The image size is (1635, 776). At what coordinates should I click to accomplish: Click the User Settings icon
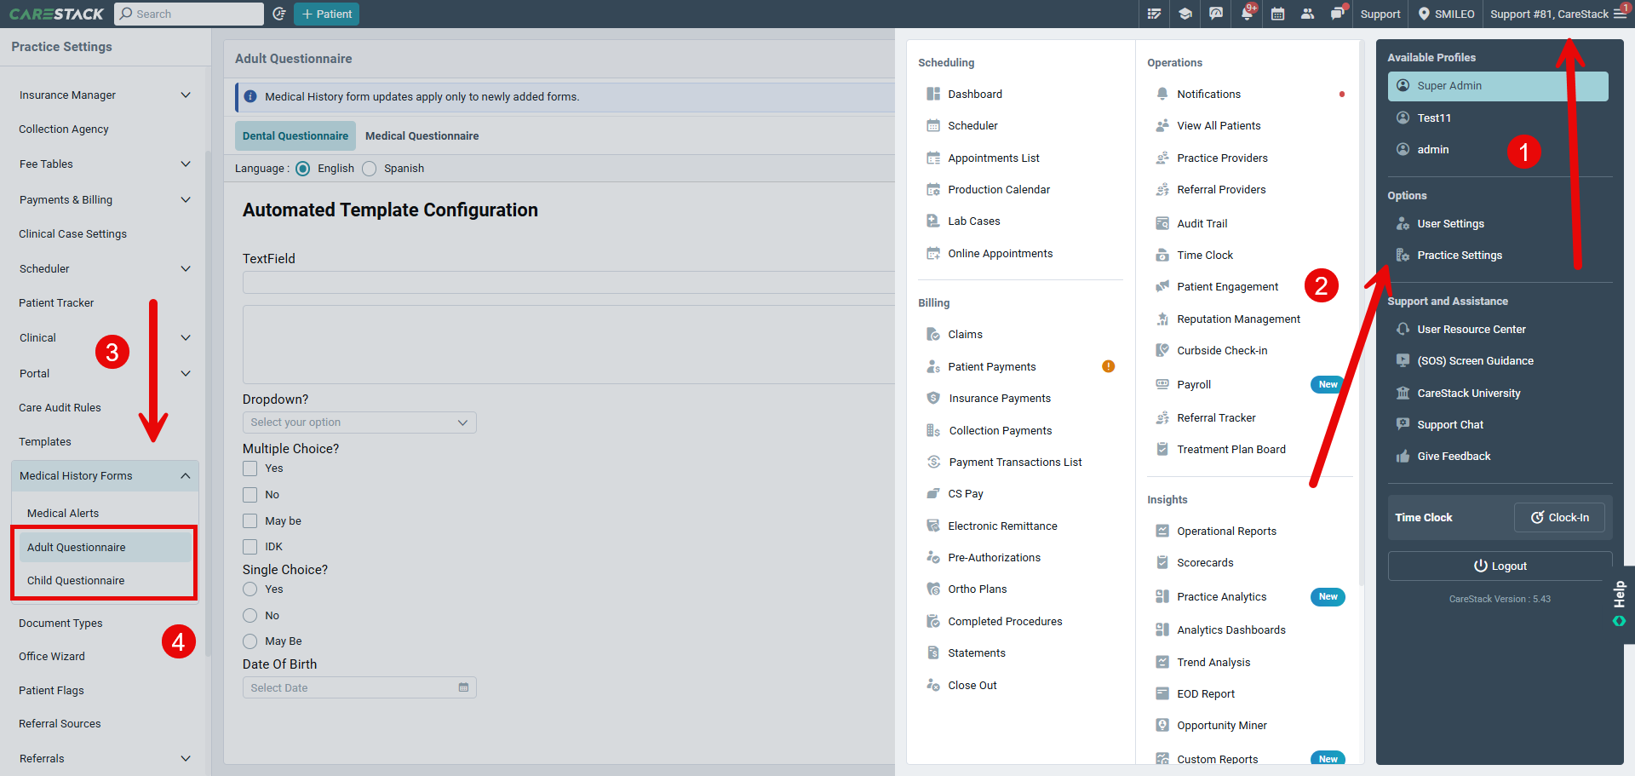click(1403, 223)
